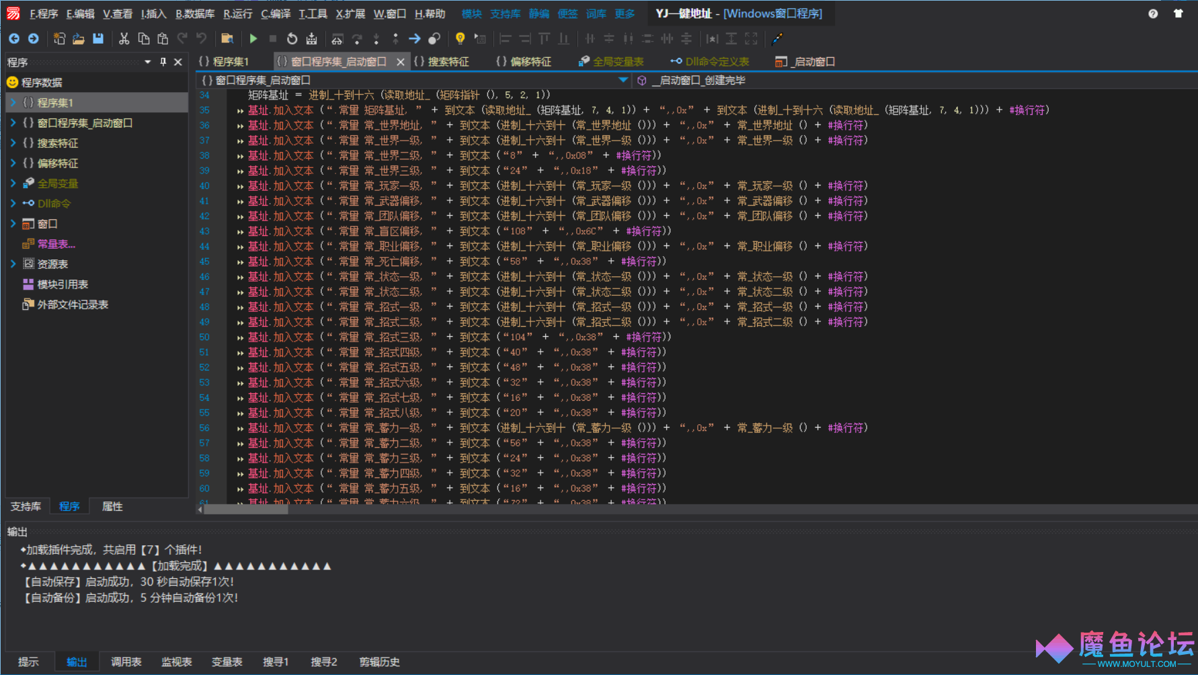Expand 窗口程序集_启动窗口 tree node

pos(13,123)
